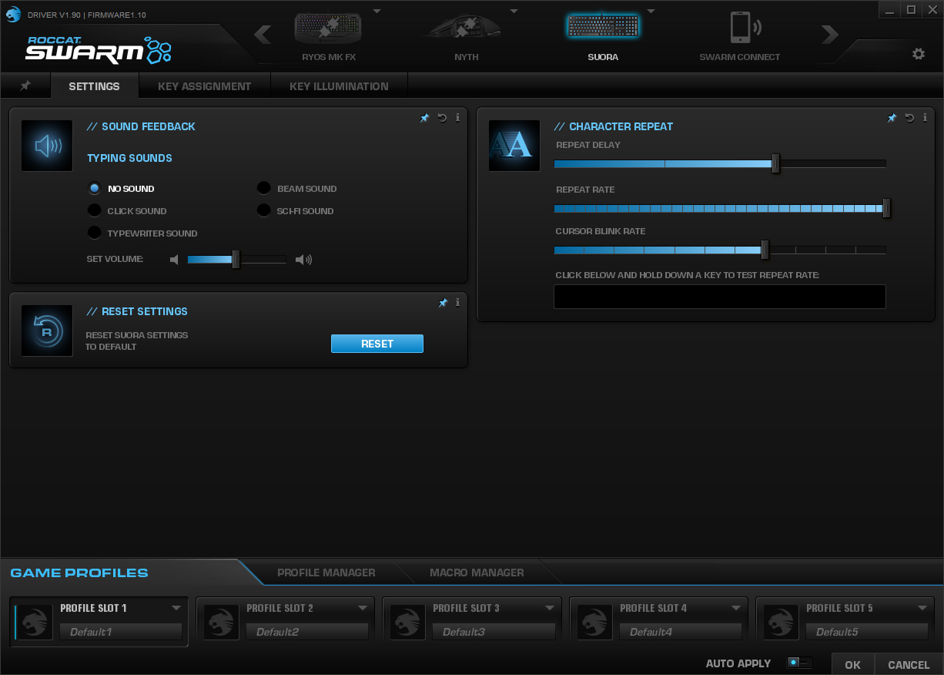The height and width of the screenshot is (675, 944).
Task: Open the Macro Manager tab
Action: click(477, 573)
